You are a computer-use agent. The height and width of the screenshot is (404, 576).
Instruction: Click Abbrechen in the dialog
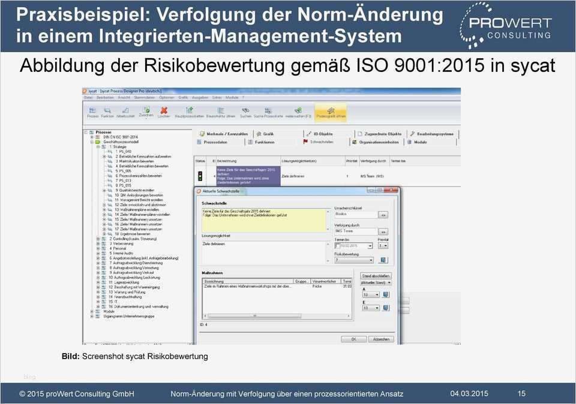pyautogui.click(x=382, y=339)
